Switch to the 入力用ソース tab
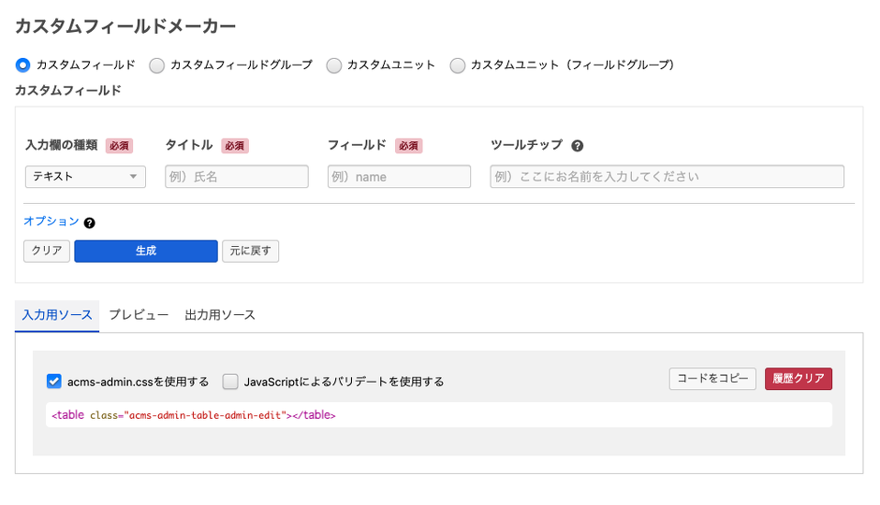The width and height of the screenshot is (880, 505). pos(57,315)
